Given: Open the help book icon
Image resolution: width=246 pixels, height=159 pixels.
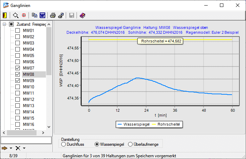Looking at the screenshot, I should coord(82,15).
